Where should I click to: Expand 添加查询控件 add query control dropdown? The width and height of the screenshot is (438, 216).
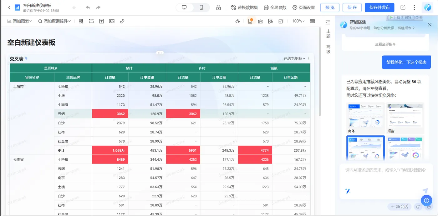[54, 21]
